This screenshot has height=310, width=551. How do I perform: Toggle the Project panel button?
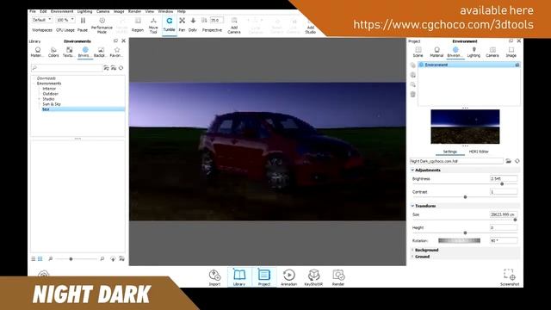(264, 277)
